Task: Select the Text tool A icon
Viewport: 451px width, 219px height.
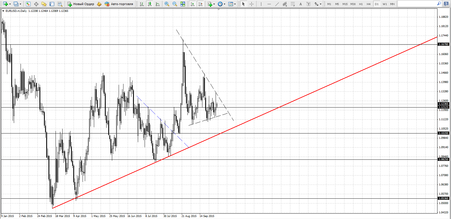Action: 300,4
